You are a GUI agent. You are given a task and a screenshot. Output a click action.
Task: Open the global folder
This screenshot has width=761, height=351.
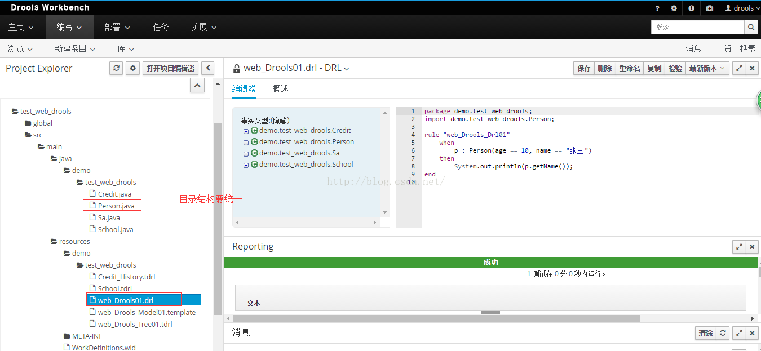[x=38, y=123]
